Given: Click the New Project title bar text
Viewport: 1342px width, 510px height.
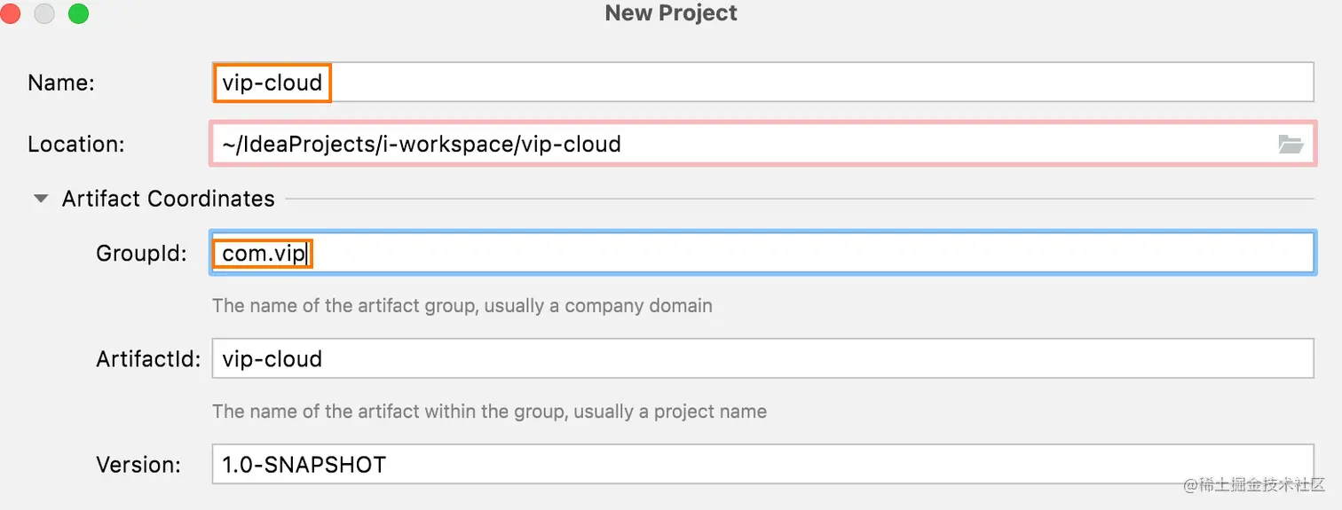Looking at the screenshot, I should pyautogui.click(x=671, y=13).
